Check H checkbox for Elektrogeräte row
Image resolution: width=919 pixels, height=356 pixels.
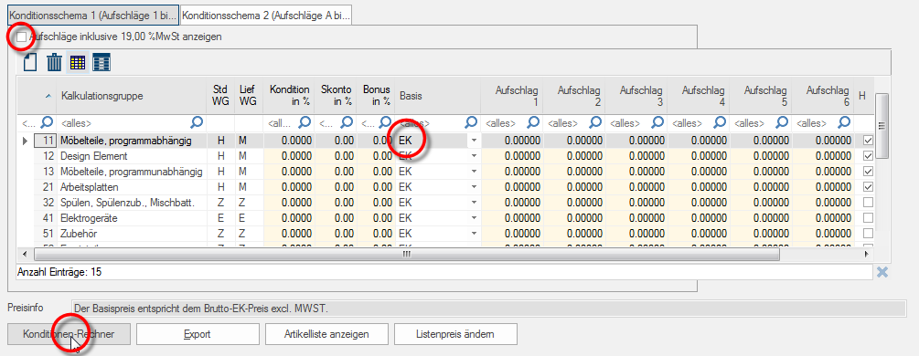tap(869, 218)
